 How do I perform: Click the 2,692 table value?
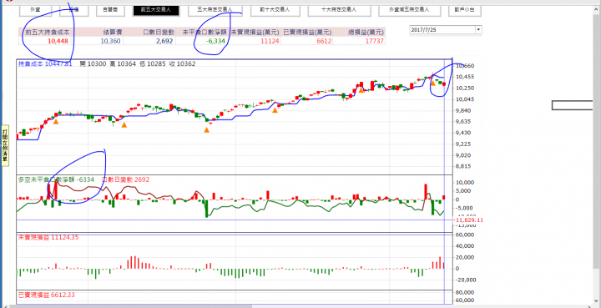[164, 41]
